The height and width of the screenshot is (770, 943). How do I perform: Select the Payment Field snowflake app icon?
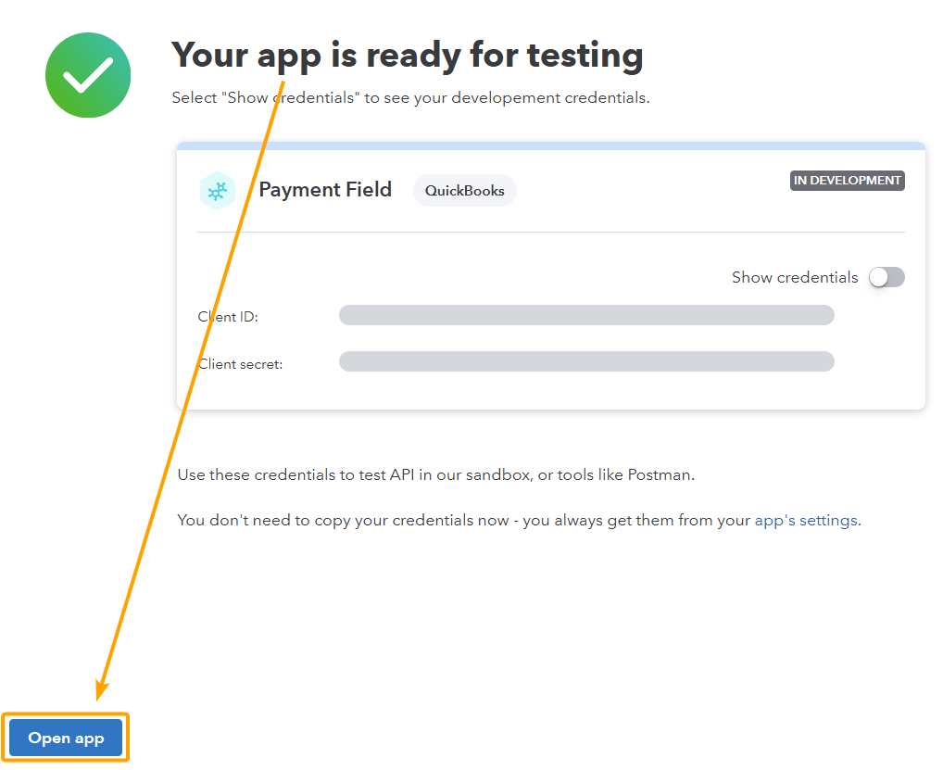pos(217,191)
